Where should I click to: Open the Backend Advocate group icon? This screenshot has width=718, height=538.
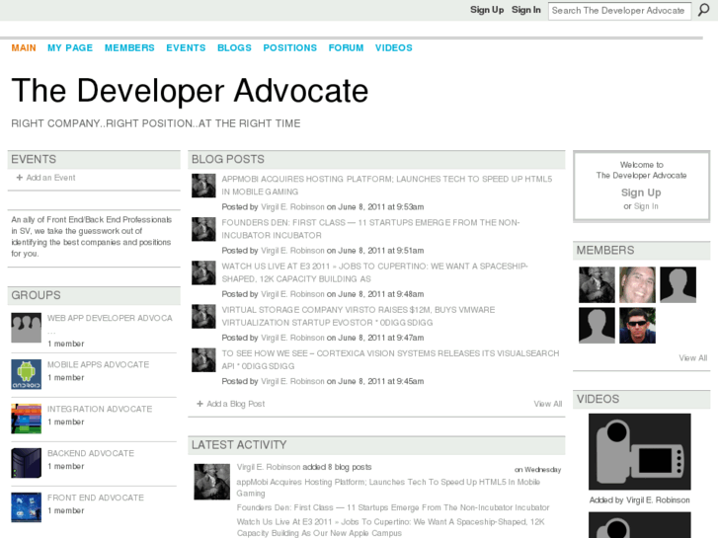coord(26,463)
